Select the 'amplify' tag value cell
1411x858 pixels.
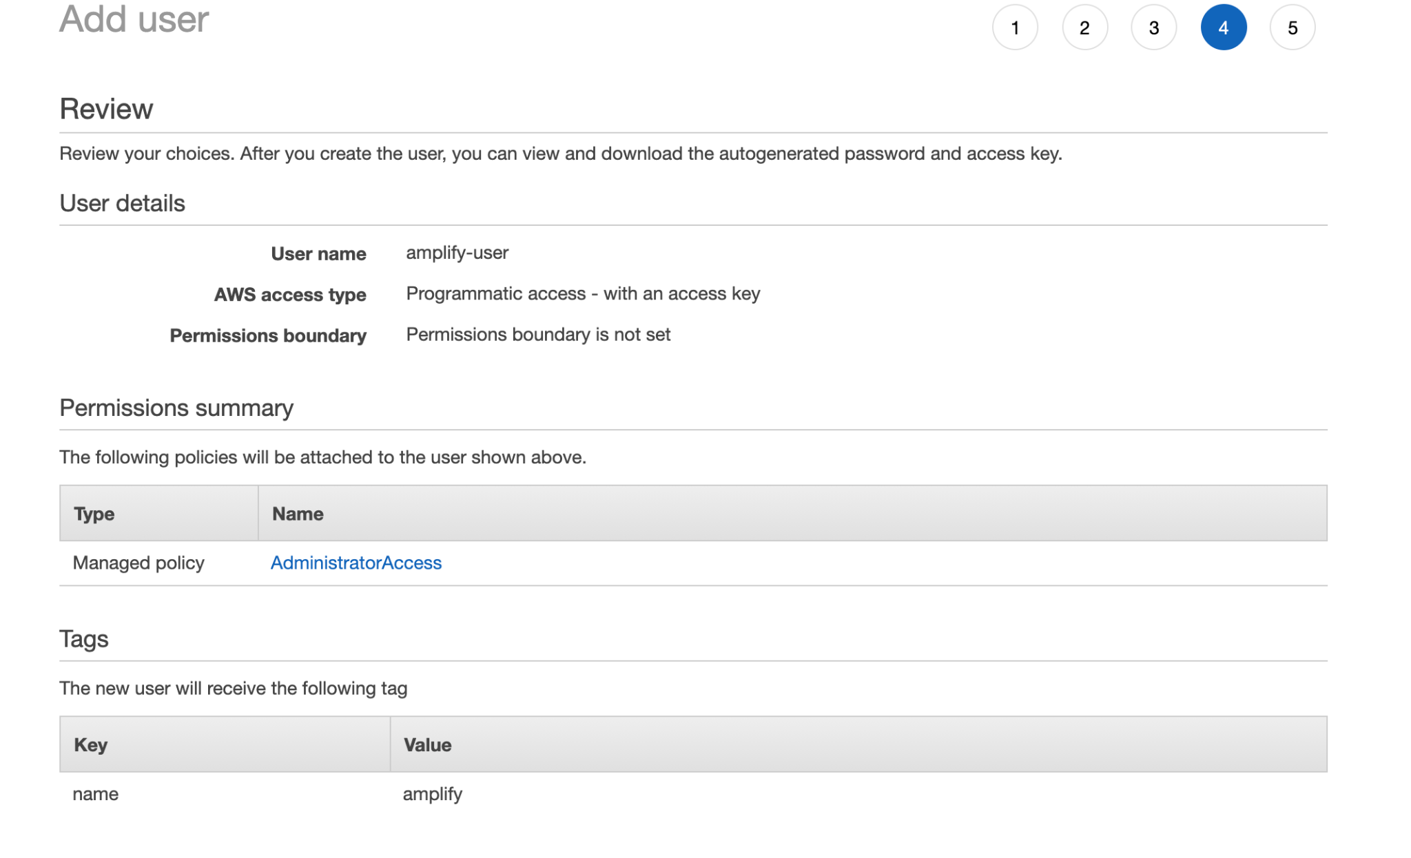click(433, 794)
